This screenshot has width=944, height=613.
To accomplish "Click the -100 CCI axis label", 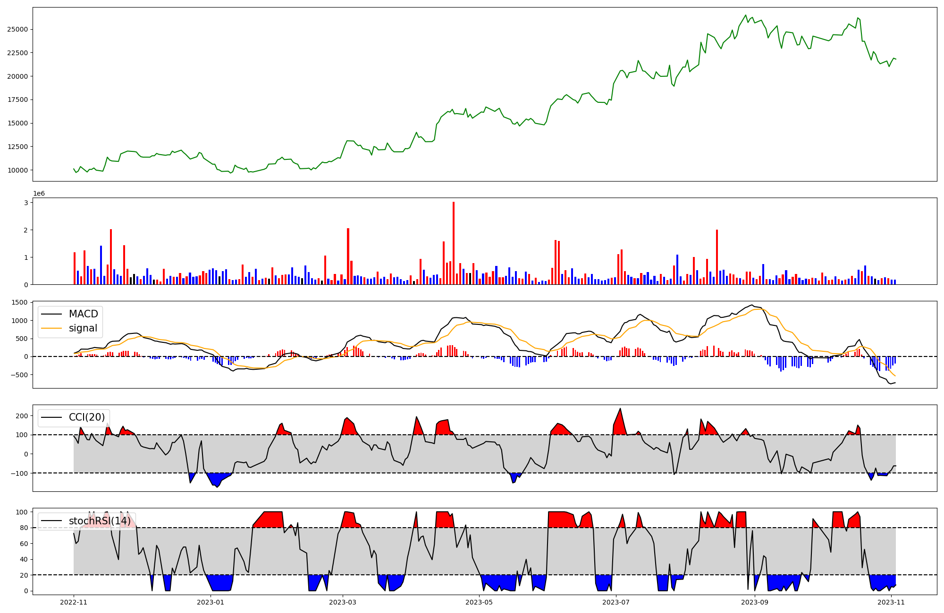I will (20, 473).
